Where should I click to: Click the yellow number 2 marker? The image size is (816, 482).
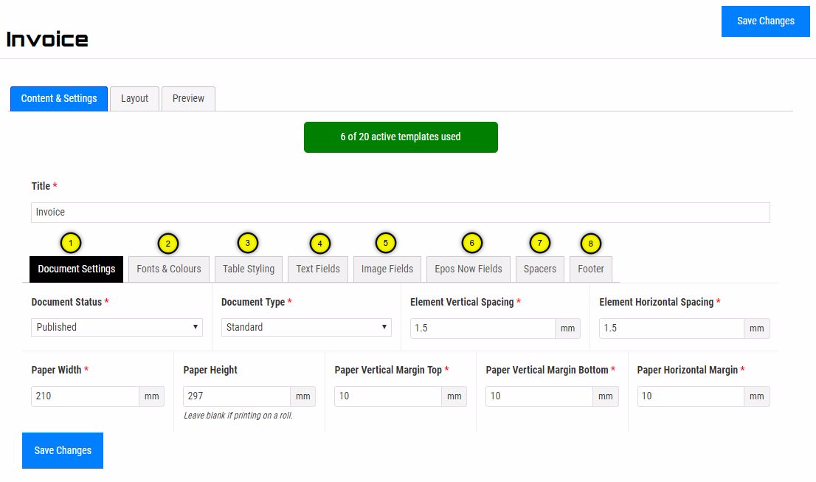click(167, 244)
